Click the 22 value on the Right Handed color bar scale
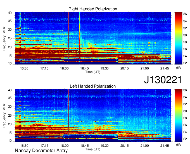Image resolution: width=190 pixels, height=154 pixels. (185, 63)
